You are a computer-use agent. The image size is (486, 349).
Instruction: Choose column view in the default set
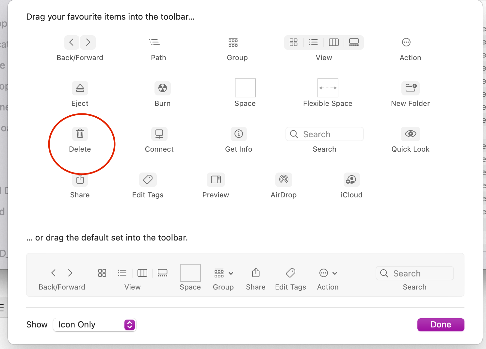(x=142, y=273)
